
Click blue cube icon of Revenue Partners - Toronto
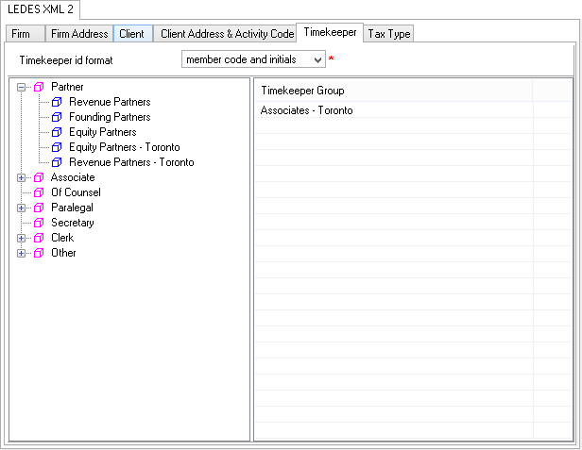(x=57, y=162)
